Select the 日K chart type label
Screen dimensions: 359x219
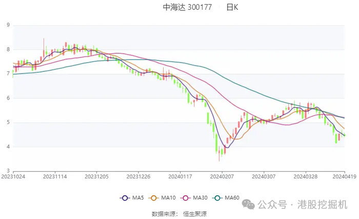pos(232,7)
